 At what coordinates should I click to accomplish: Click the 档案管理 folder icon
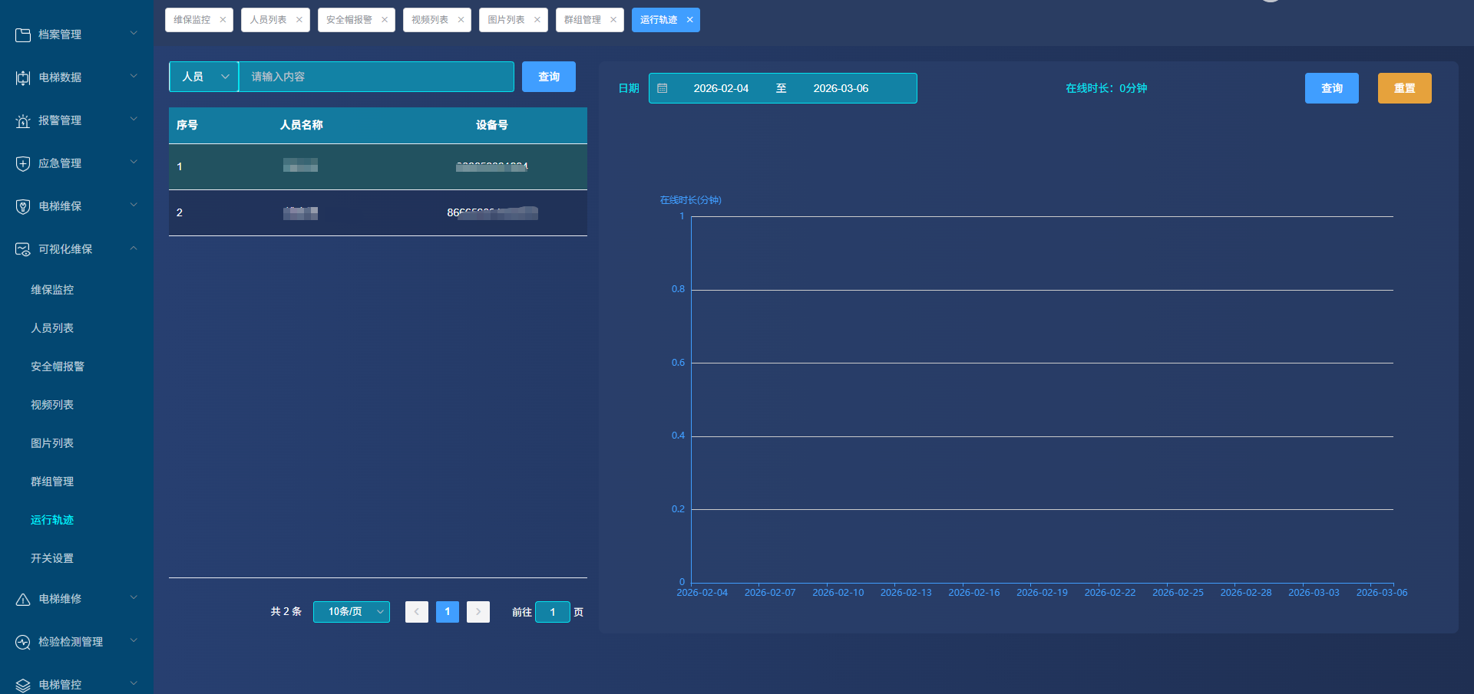tap(23, 35)
